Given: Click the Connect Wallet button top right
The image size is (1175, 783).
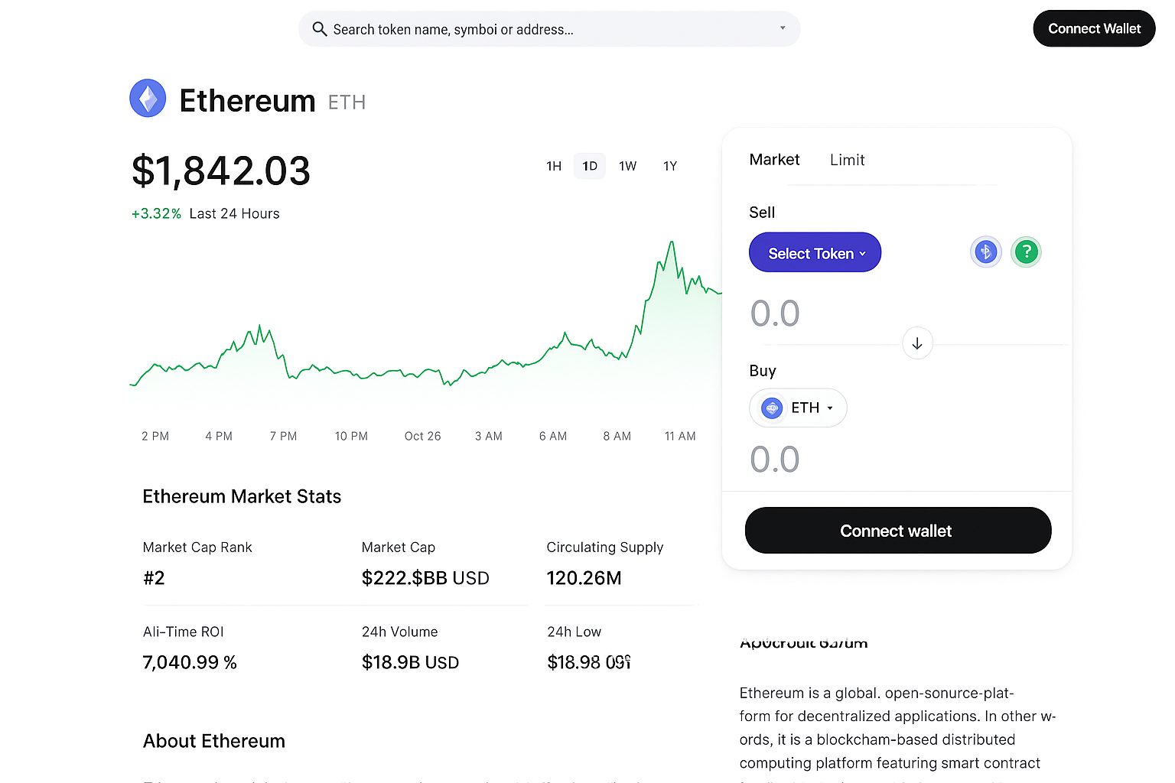Looking at the screenshot, I should pyautogui.click(x=1094, y=28).
